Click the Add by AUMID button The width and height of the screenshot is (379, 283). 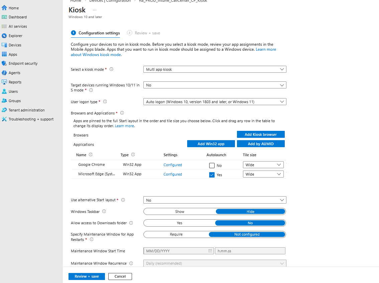261,144
